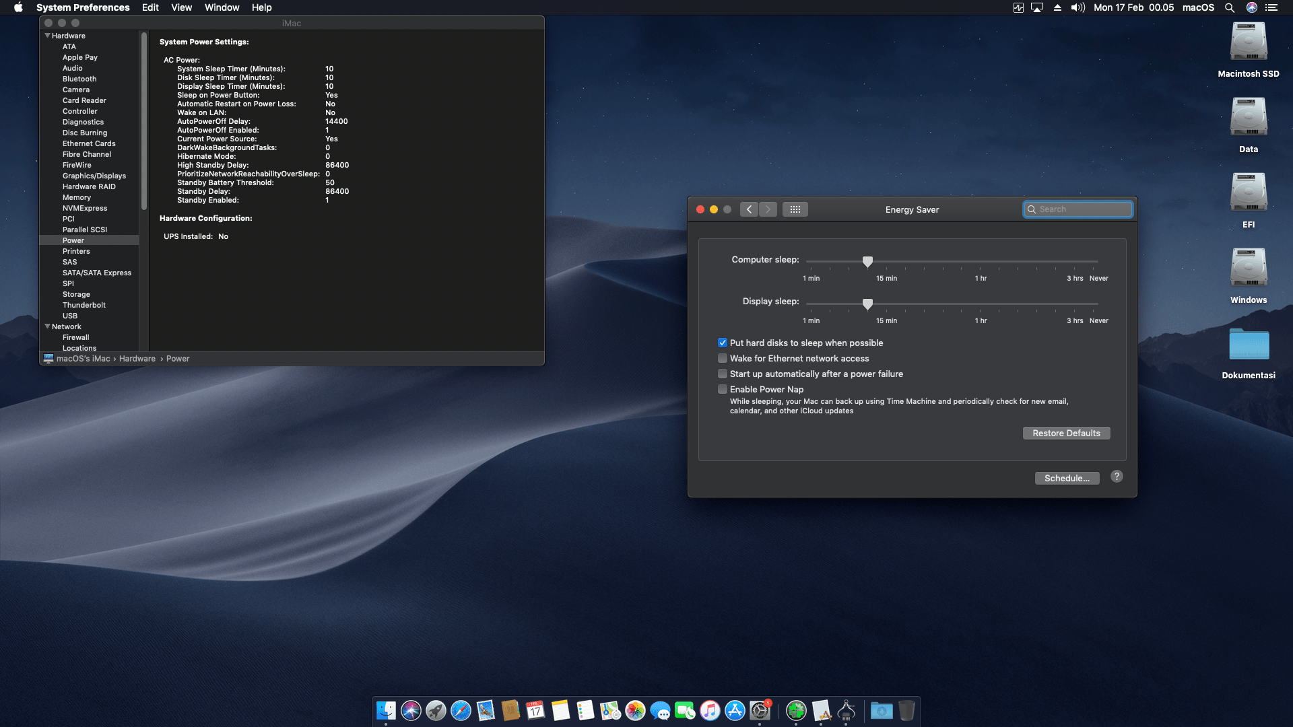This screenshot has width=1293, height=727.
Task: Open System Preferences gear in Dock
Action: (x=760, y=710)
